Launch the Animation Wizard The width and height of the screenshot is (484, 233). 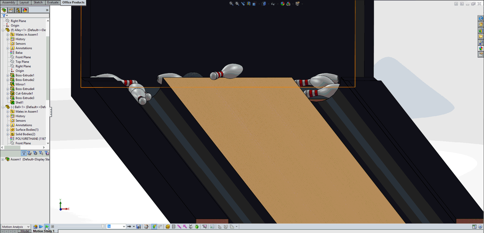[146, 226]
